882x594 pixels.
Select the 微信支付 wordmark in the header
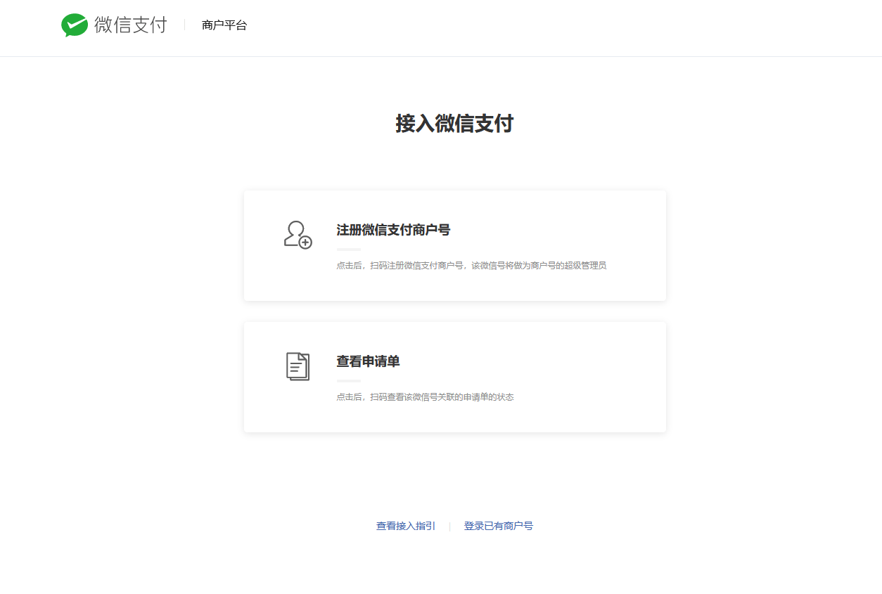pos(131,24)
